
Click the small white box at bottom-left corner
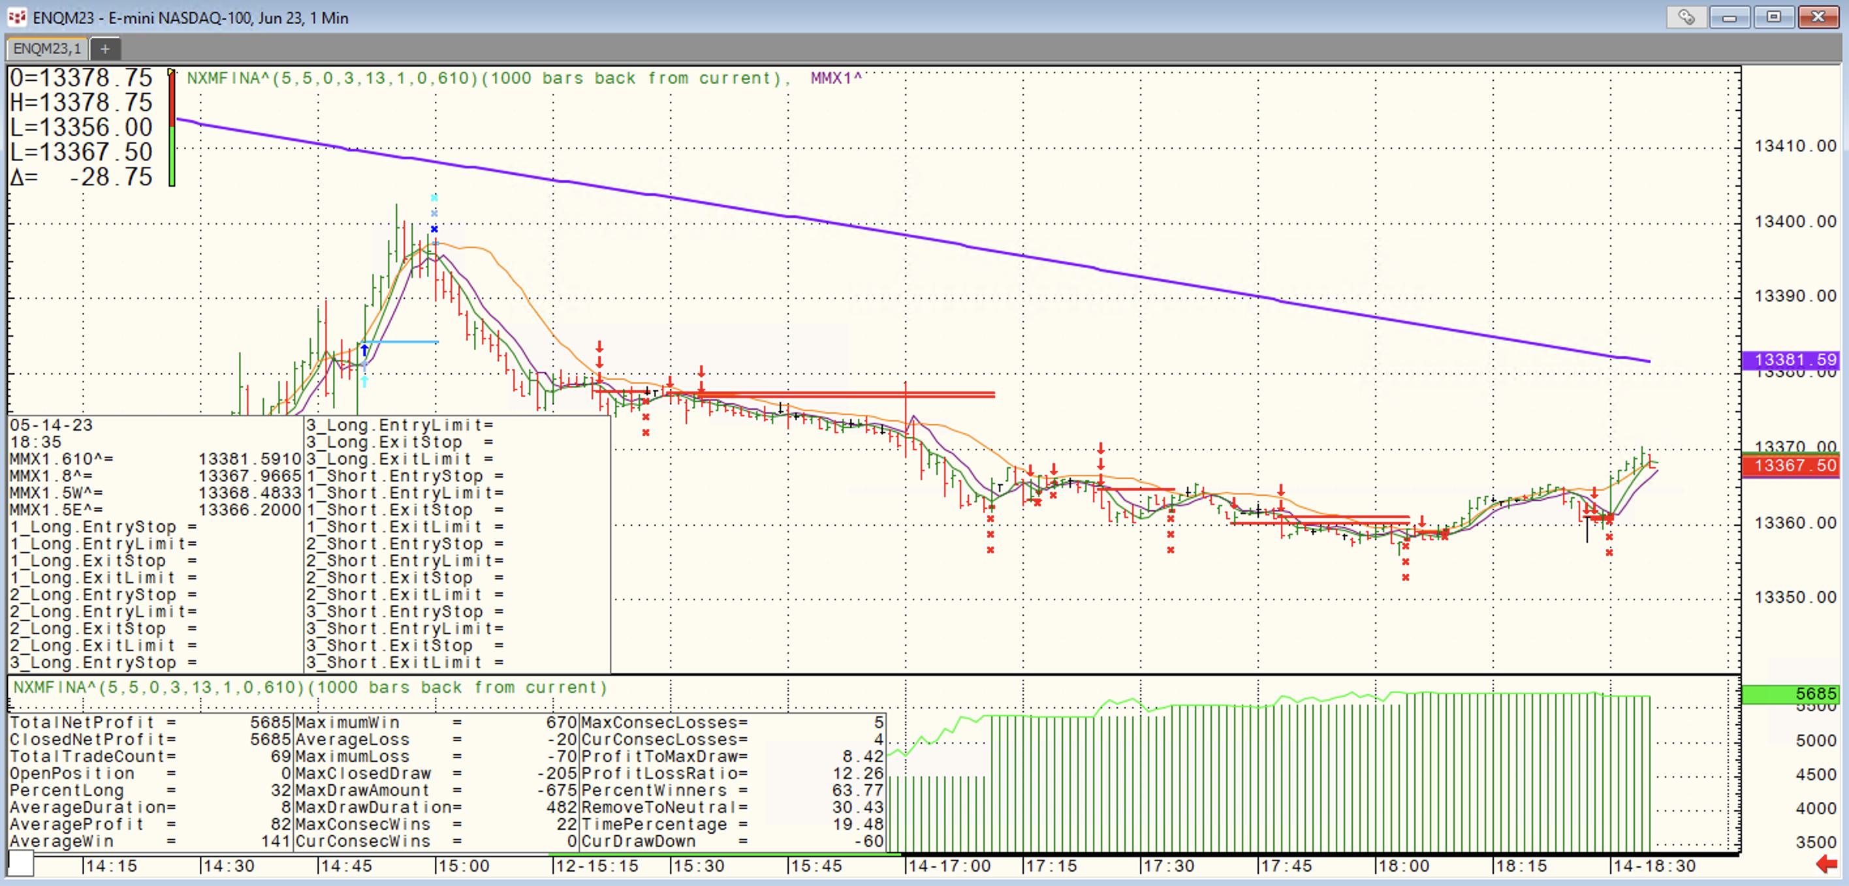(x=21, y=863)
